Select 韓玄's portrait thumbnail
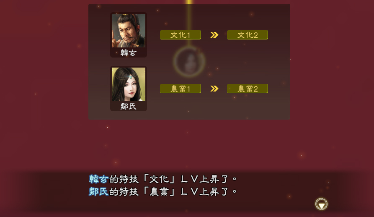 (x=129, y=31)
